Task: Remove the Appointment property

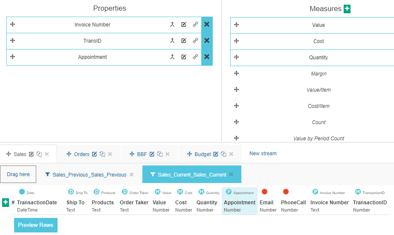Action: (207, 57)
